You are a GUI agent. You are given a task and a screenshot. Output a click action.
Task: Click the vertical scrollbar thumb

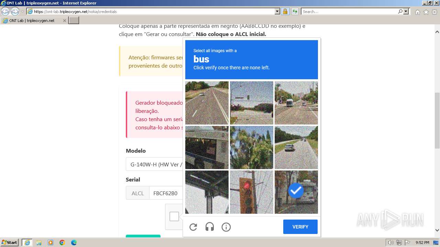tap(437, 120)
